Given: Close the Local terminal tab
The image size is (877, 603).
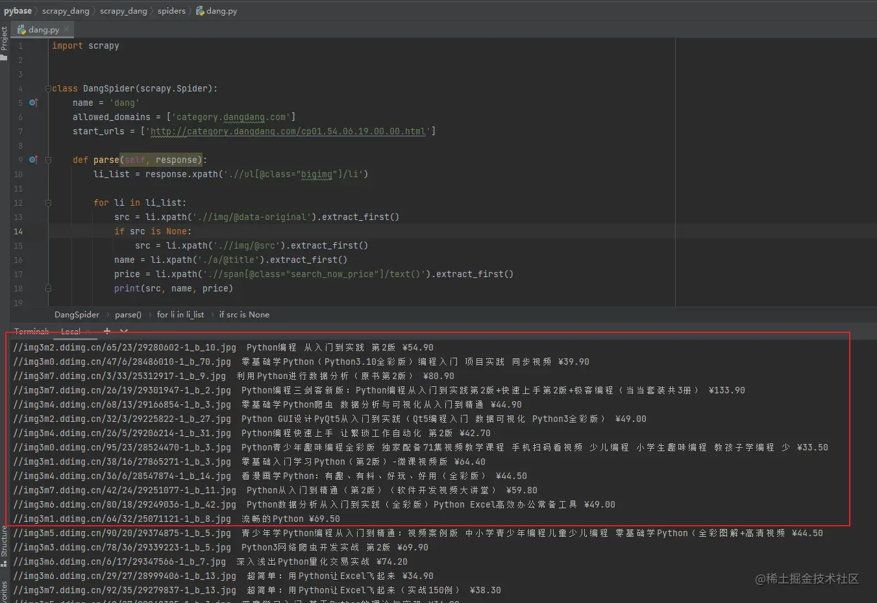Looking at the screenshot, I should point(88,332).
